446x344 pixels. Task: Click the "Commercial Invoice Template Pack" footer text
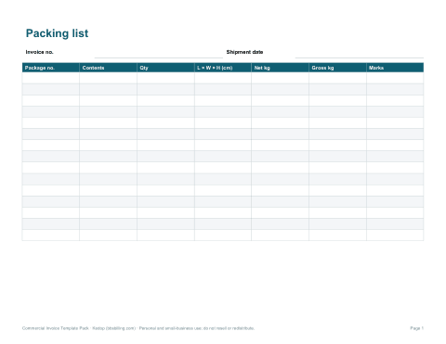(x=56, y=328)
